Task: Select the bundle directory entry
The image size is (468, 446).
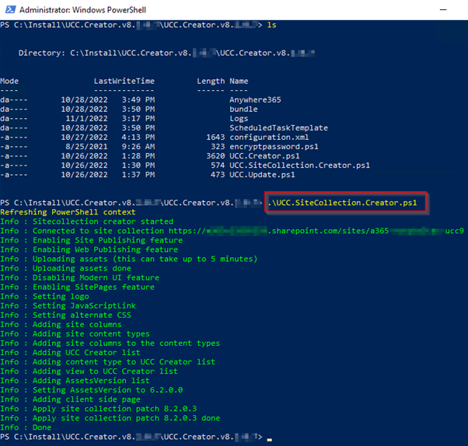Action: (x=244, y=109)
